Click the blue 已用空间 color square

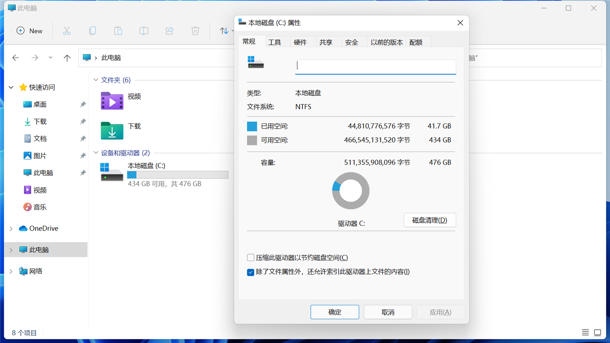pyautogui.click(x=252, y=126)
